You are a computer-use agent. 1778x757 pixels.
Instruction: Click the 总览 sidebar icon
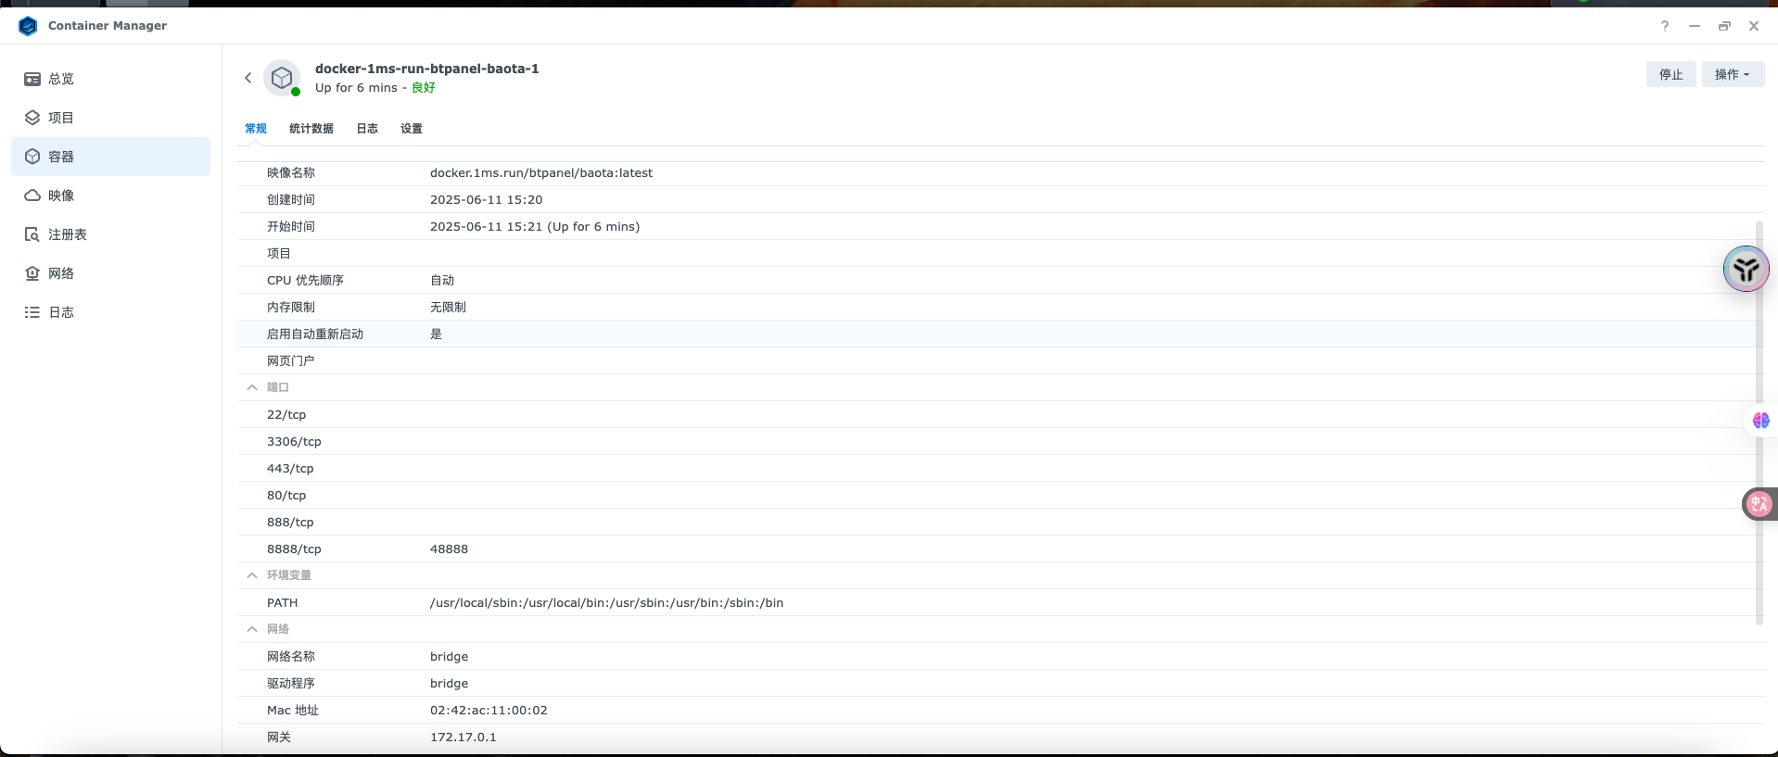(x=32, y=79)
